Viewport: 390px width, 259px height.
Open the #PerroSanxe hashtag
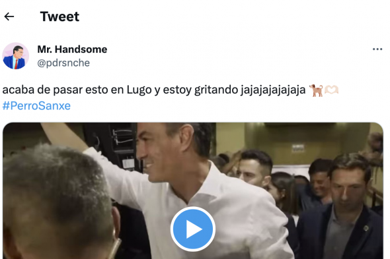(x=36, y=106)
